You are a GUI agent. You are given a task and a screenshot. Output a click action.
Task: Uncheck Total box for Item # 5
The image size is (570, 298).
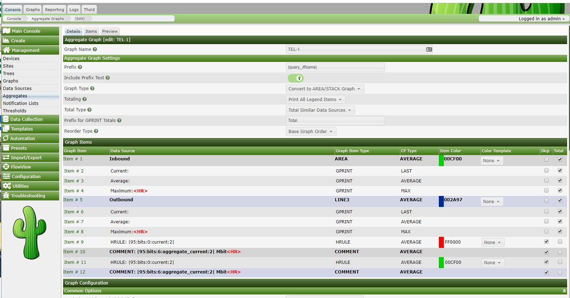(x=560, y=201)
